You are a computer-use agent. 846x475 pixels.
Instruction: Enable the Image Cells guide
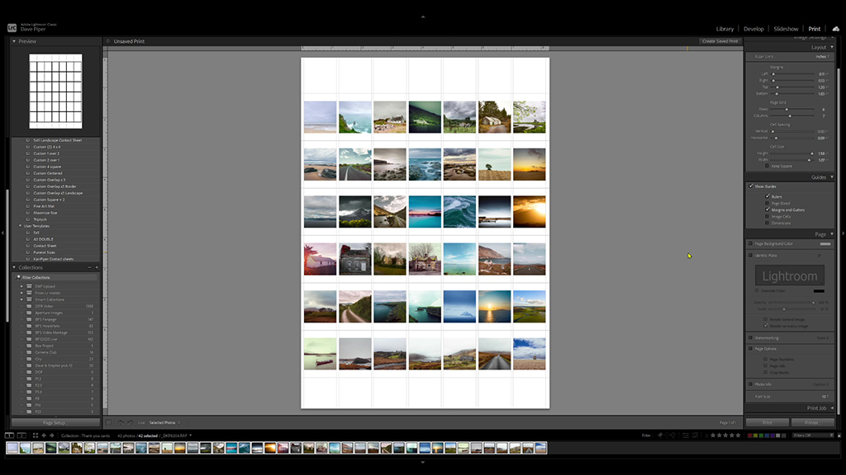[x=768, y=217]
